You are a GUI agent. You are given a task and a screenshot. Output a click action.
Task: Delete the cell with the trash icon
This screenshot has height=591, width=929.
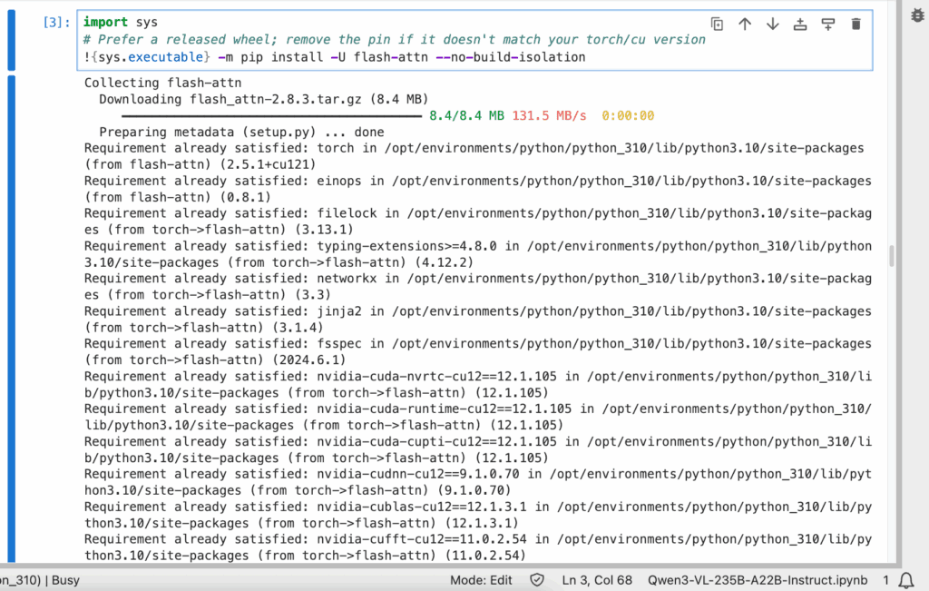click(856, 25)
